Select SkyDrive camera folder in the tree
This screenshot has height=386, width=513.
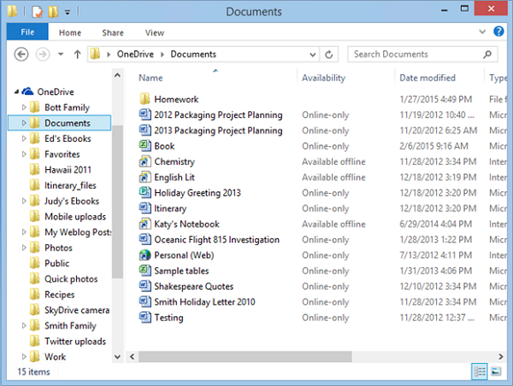click(77, 310)
